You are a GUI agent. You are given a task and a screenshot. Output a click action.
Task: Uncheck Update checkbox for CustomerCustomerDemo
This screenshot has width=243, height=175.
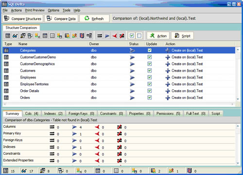[x=150, y=57]
